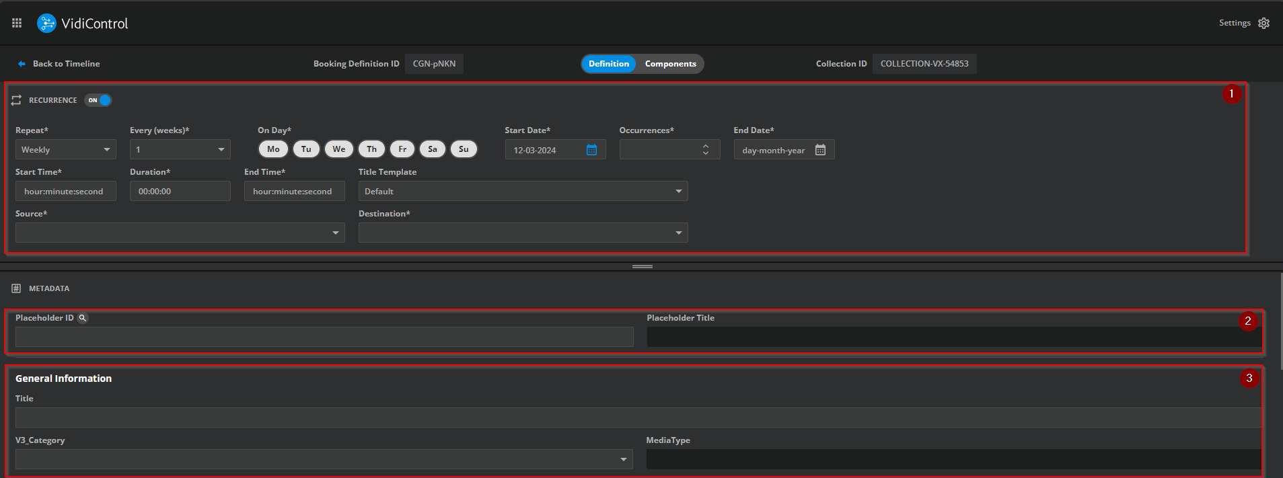
Task: Toggle the Friday day button
Action: (x=402, y=149)
